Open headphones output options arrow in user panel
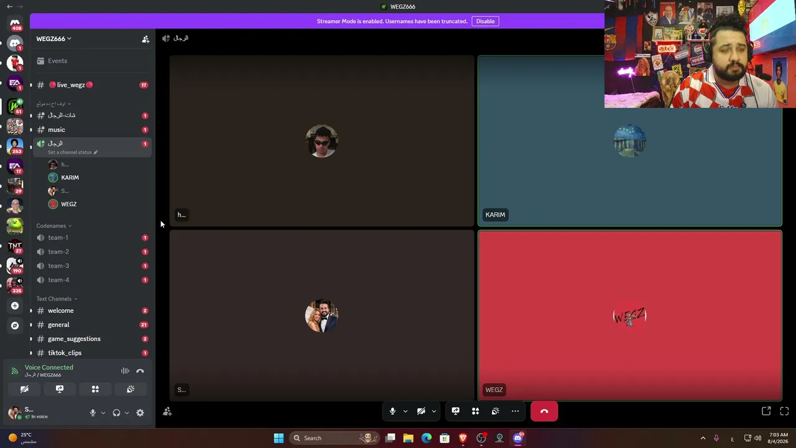Screen dimensions: 796x448 (x=127, y=413)
